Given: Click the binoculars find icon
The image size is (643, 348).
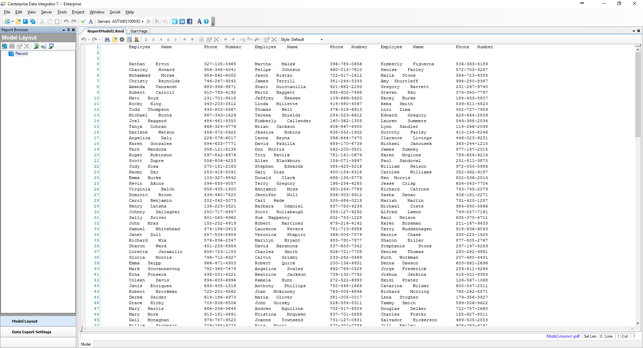Looking at the screenshot, I should [x=107, y=39].
